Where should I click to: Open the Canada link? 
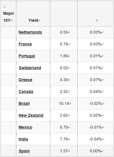26,92
